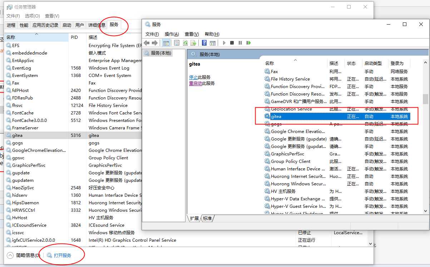Click the export list toolbar icon
430x267 pixels.
click(193, 43)
